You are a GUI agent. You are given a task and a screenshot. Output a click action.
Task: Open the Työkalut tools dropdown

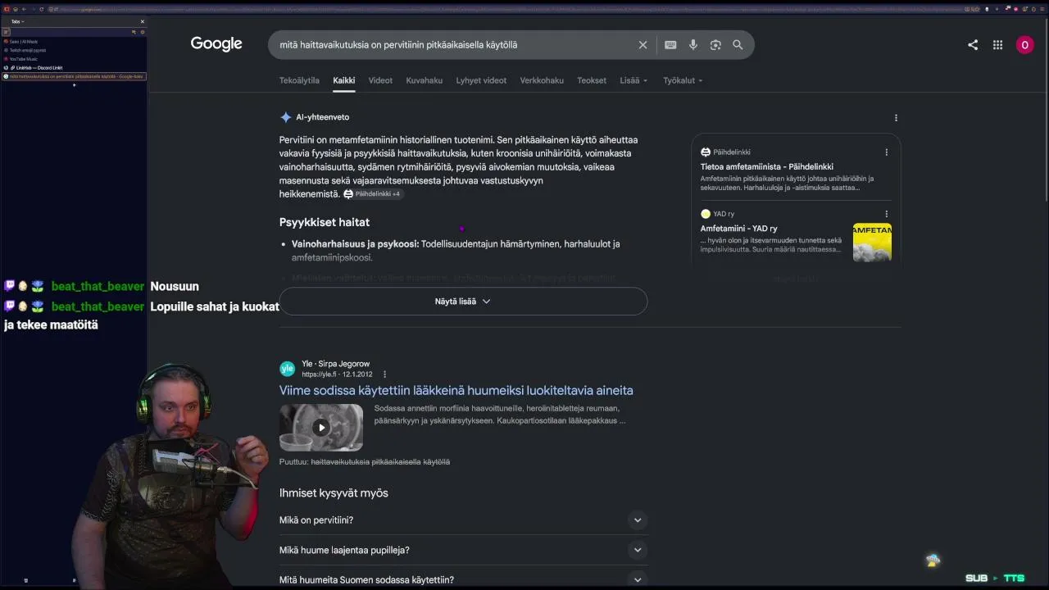click(x=683, y=80)
